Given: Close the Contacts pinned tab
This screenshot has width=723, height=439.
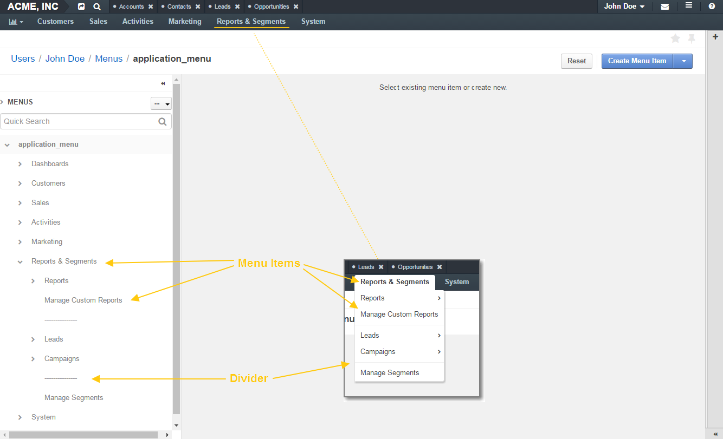Looking at the screenshot, I should coord(198,6).
